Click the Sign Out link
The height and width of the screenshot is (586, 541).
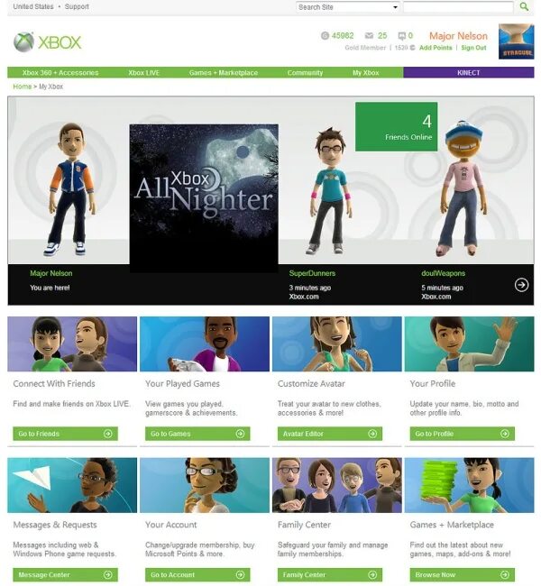(473, 48)
